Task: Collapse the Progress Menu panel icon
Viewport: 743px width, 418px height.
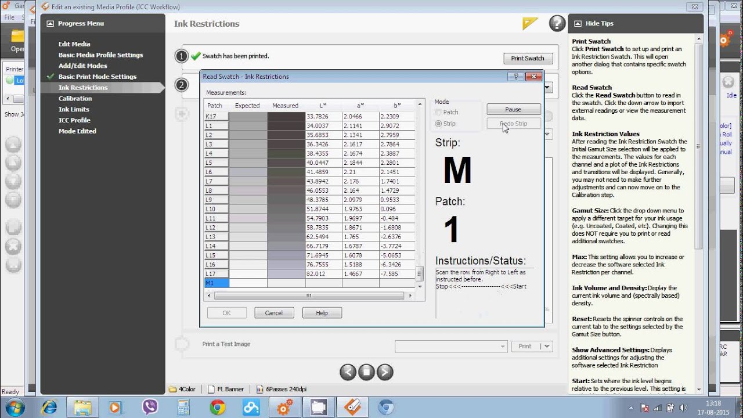Action: click(50, 24)
